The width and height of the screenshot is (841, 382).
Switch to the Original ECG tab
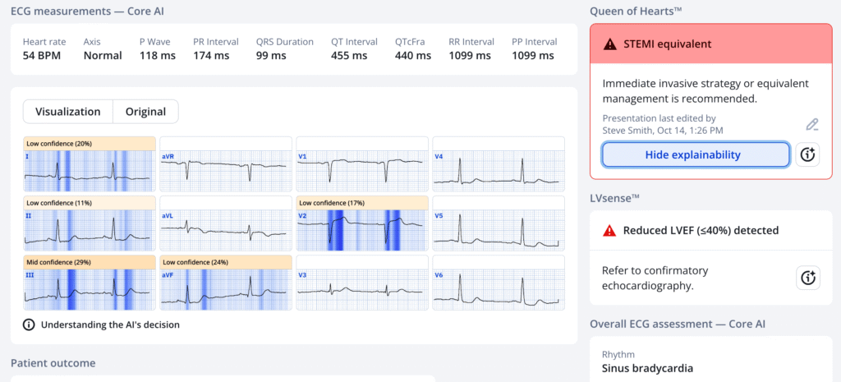(145, 112)
